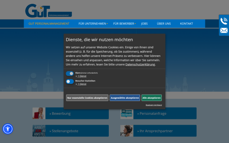Open the Realisiert mit Klaro link
The image size is (229, 143).
click(x=154, y=105)
